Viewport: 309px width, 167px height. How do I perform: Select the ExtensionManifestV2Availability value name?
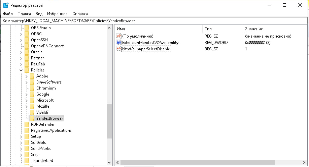point(150,43)
